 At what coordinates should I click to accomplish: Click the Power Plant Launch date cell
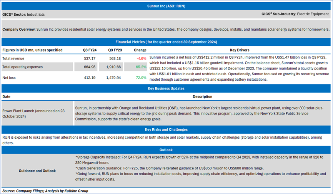pos(37,114)
